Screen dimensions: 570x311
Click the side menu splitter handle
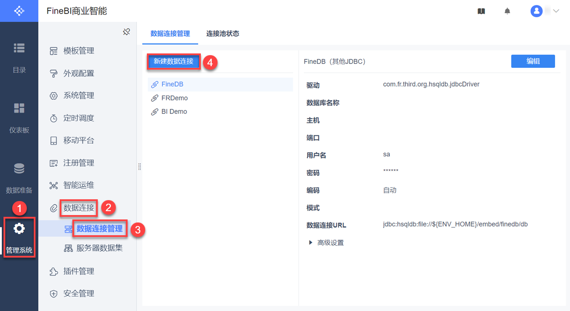(x=139, y=166)
